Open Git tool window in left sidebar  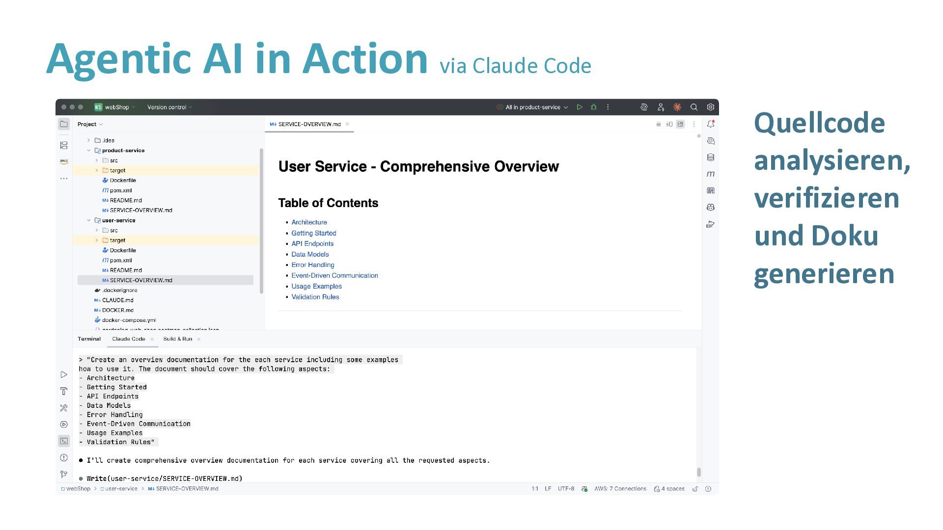[x=64, y=474]
